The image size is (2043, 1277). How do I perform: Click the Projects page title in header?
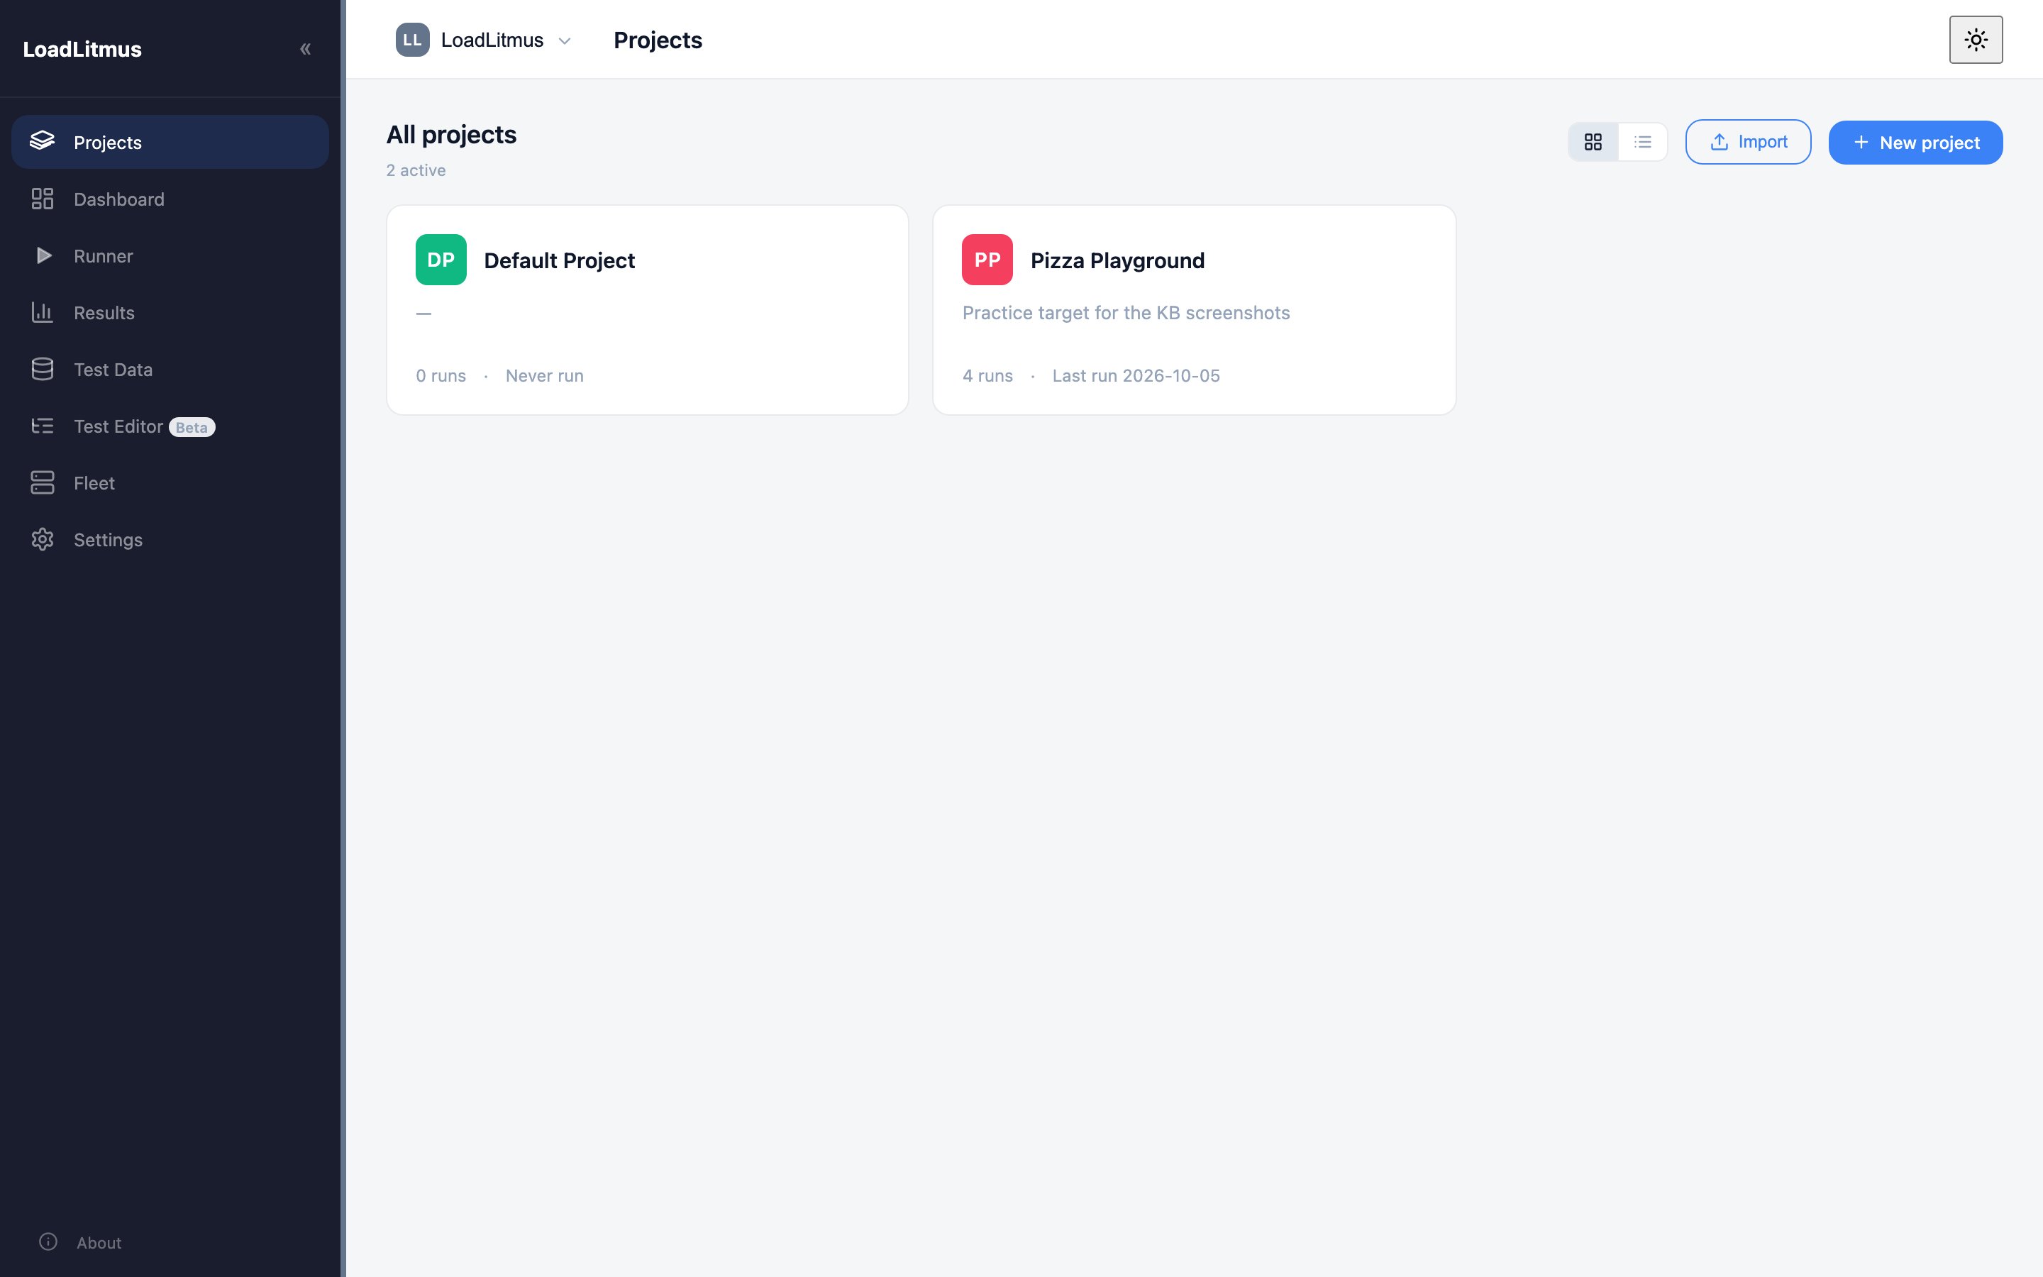(x=658, y=40)
